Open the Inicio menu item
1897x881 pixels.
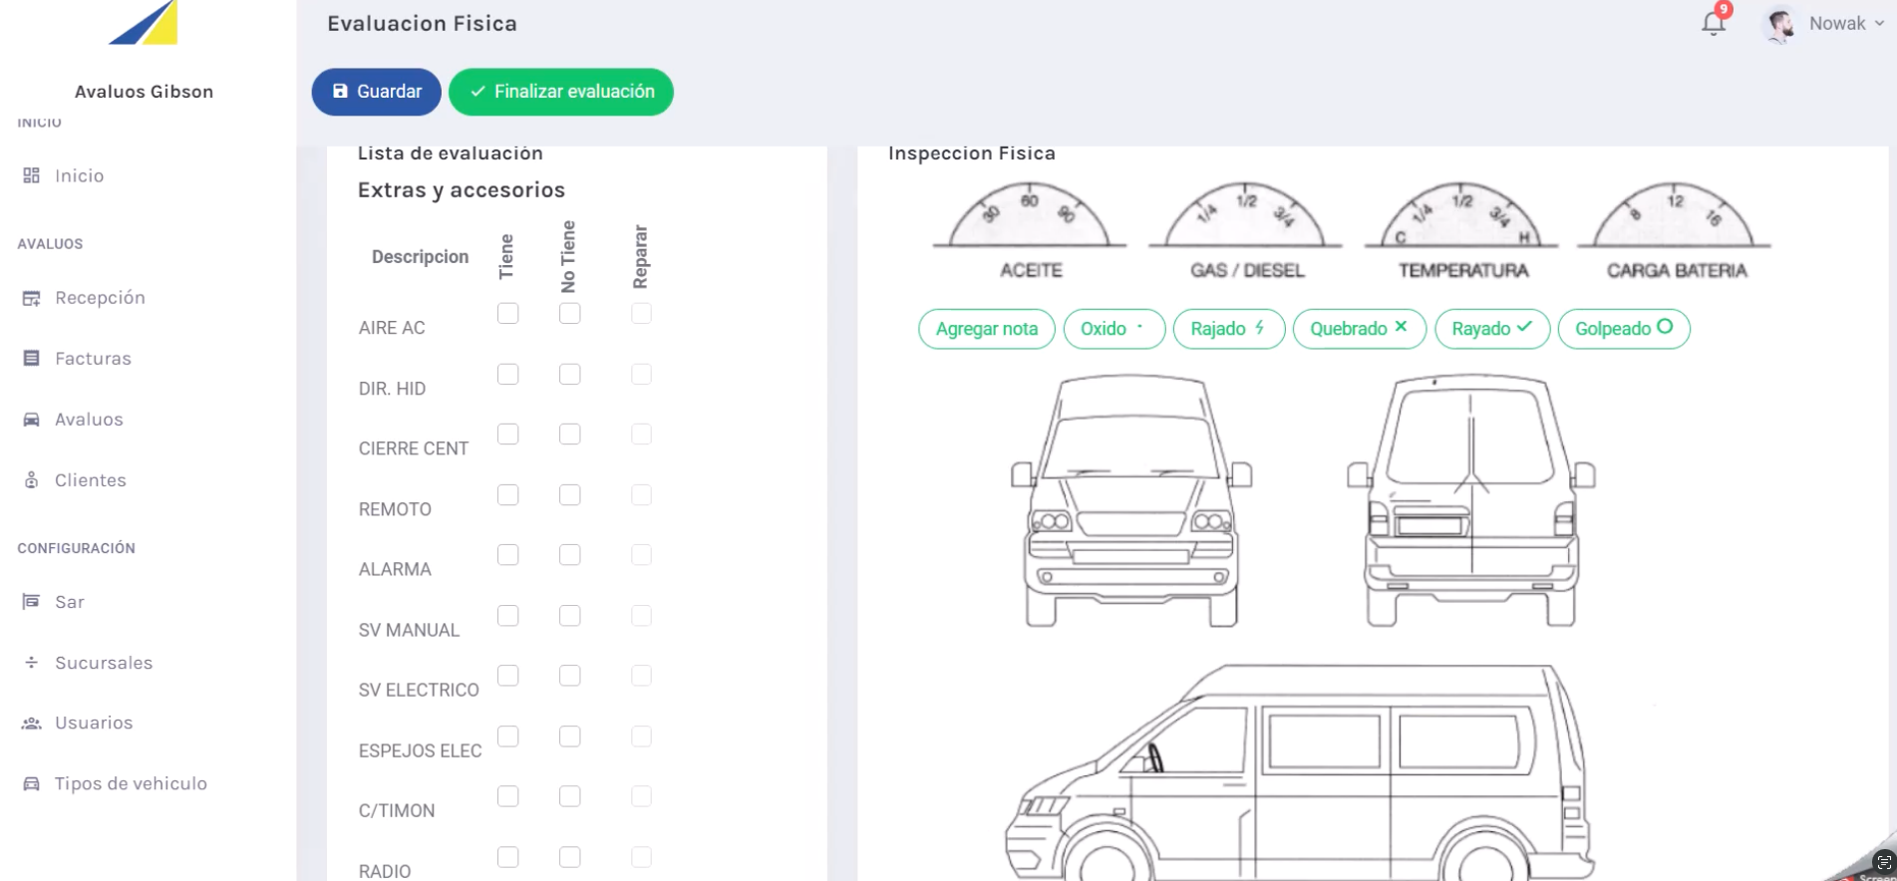(x=79, y=176)
